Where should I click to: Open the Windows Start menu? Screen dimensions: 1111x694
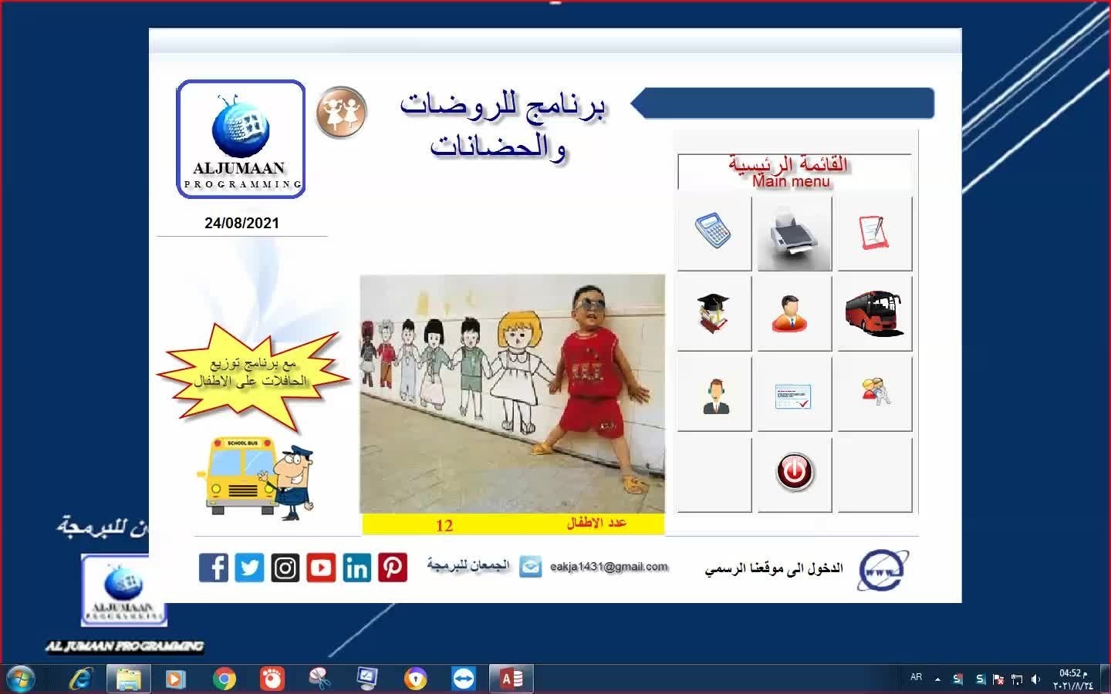point(21,679)
